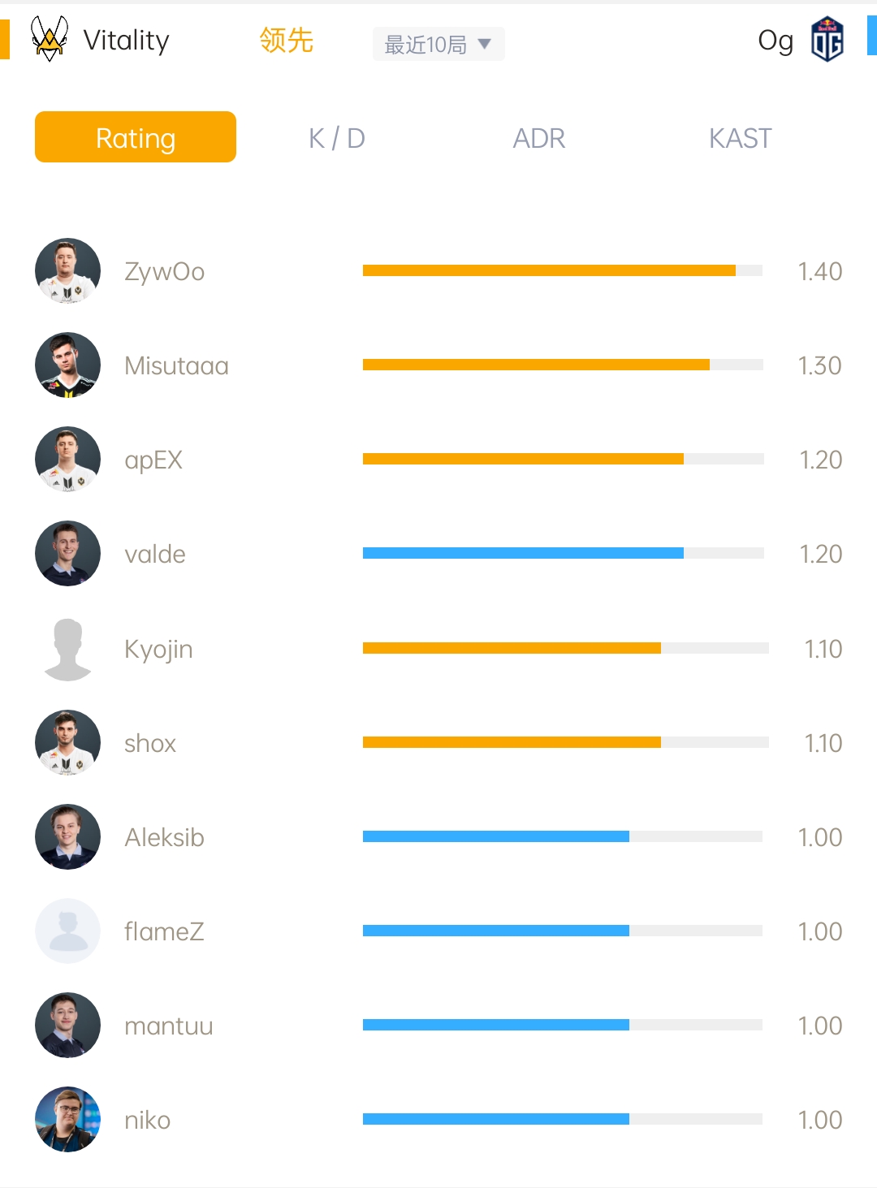877x1188 pixels.
Task: Select flameZ's placeholder avatar
Action: 68,931
